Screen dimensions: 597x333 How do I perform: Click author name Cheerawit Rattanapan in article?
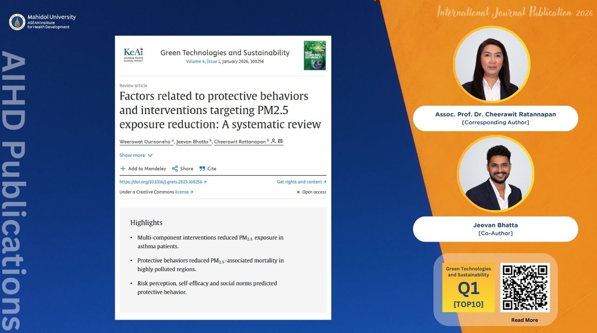[x=241, y=141]
